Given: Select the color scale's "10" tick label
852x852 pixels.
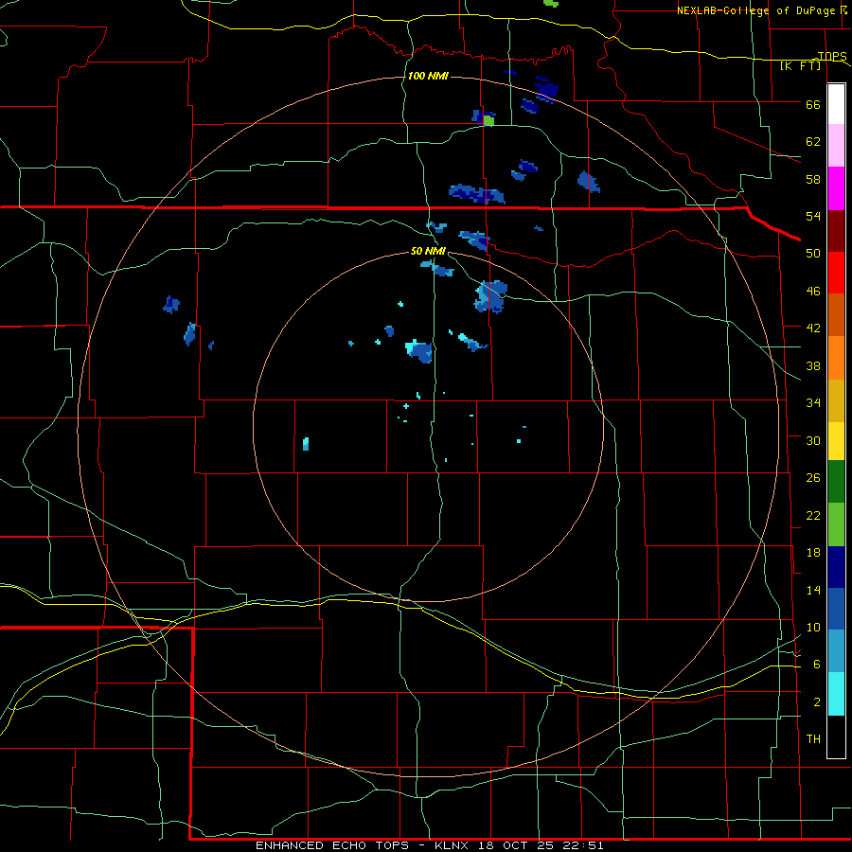Looking at the screenshot, I should pos(813,627).
